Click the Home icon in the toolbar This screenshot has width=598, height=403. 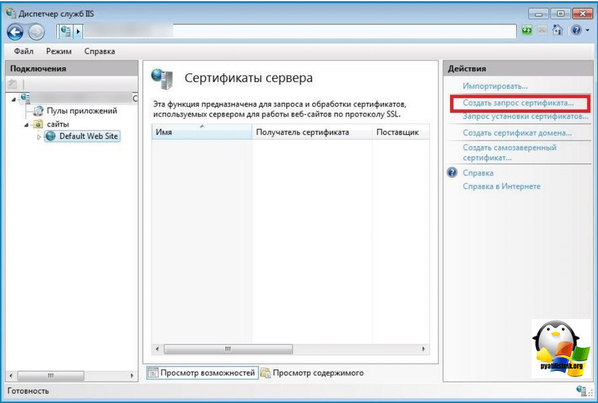coord(557,30)
